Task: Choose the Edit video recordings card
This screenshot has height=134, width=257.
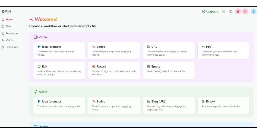Action: [x=59, y=70]
